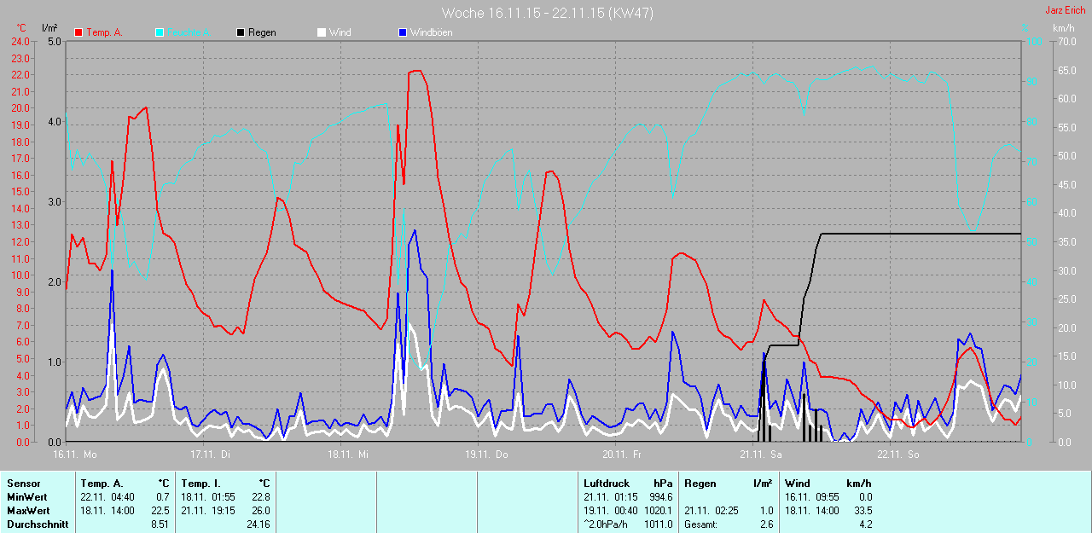Click the l/m² axis unit label
This screenshot has height=533, width=1092.
click(x=49, y=28)
